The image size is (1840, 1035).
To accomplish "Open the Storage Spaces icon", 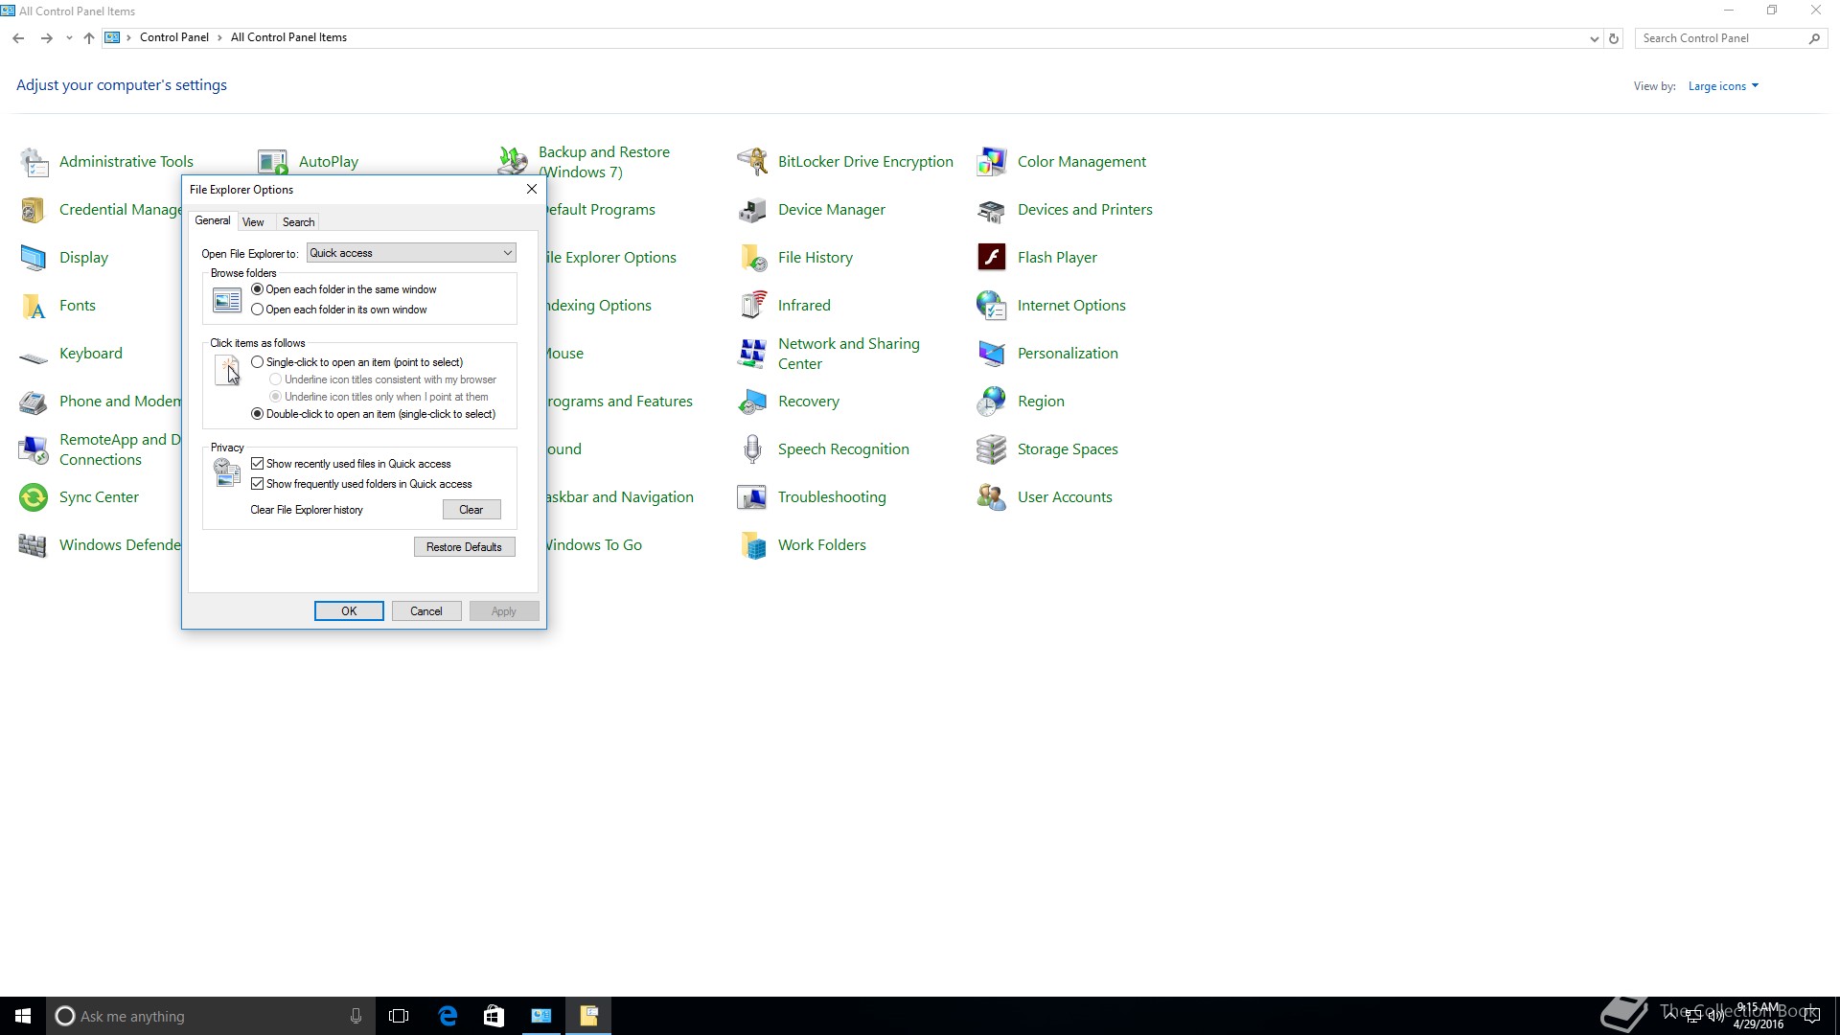I will click(992, 449).
